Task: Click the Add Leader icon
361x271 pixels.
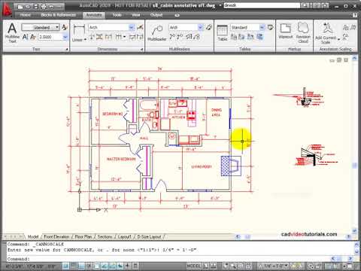Action: [x=172, y=37]
